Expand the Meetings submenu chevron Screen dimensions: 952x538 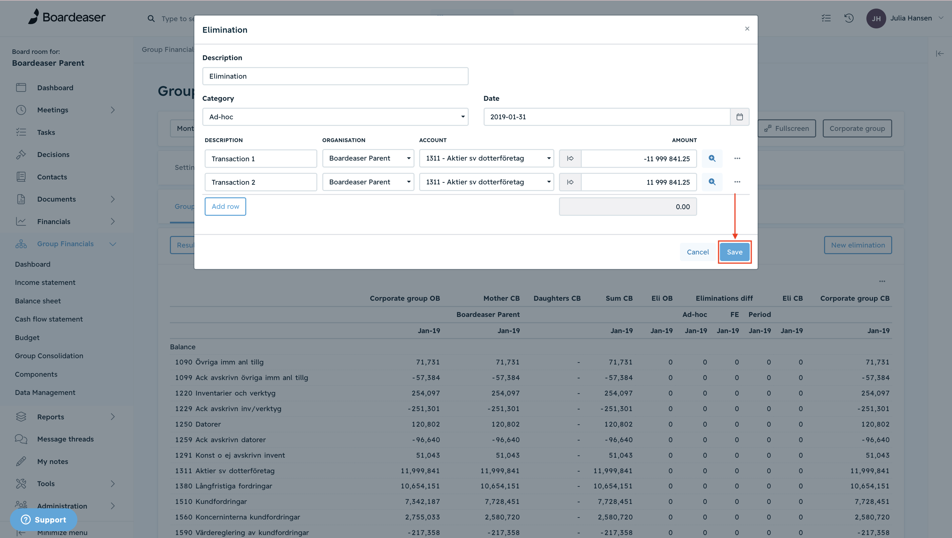pos(113,110)
